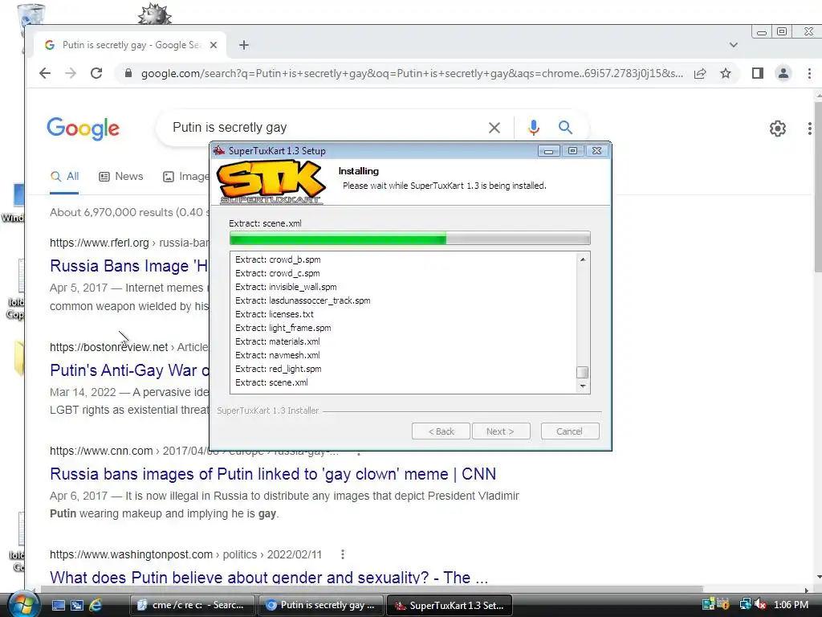Screen dimensions: 822x617
Task: Open options dots beside washingtonpost.com URL
Action: (342, 554)
